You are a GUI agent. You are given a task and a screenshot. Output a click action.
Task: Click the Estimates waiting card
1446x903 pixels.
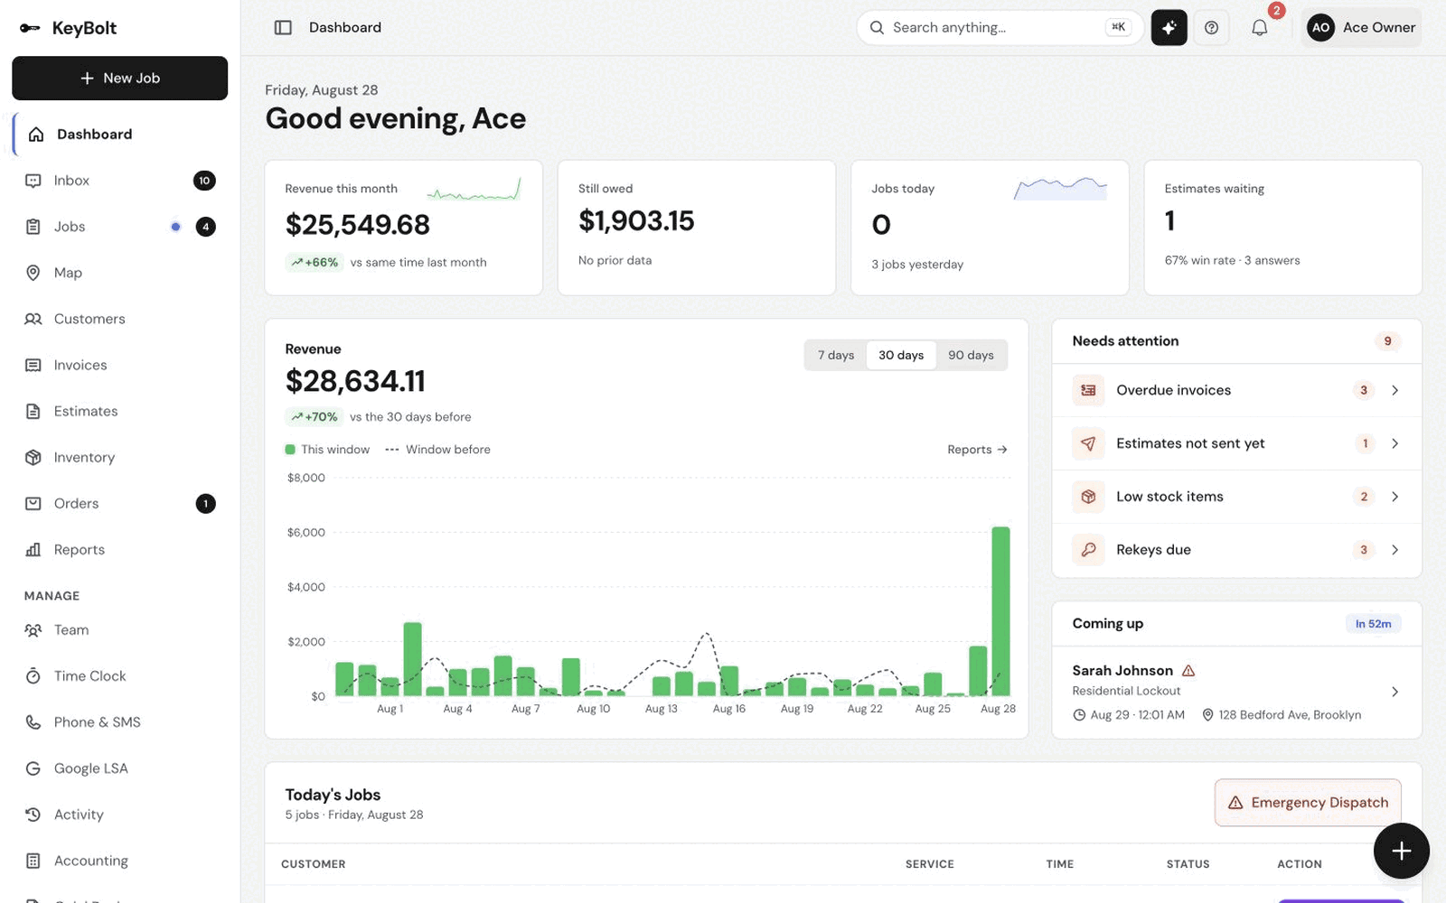pos(1282,228)
